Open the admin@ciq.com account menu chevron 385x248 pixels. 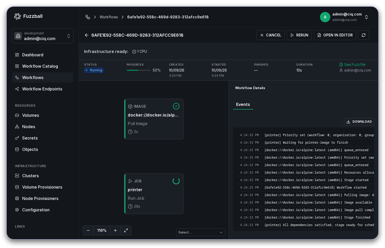click(366, 17)
